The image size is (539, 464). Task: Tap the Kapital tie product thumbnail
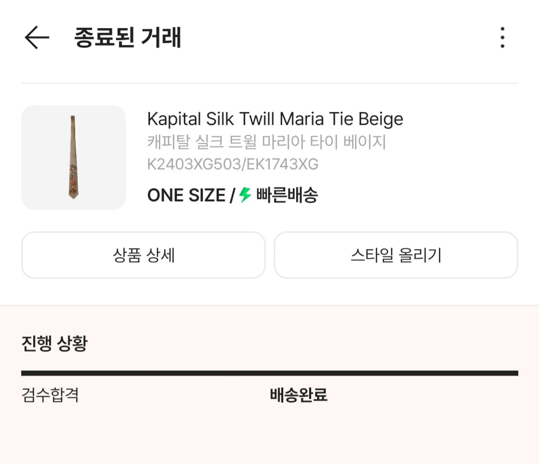73,157
